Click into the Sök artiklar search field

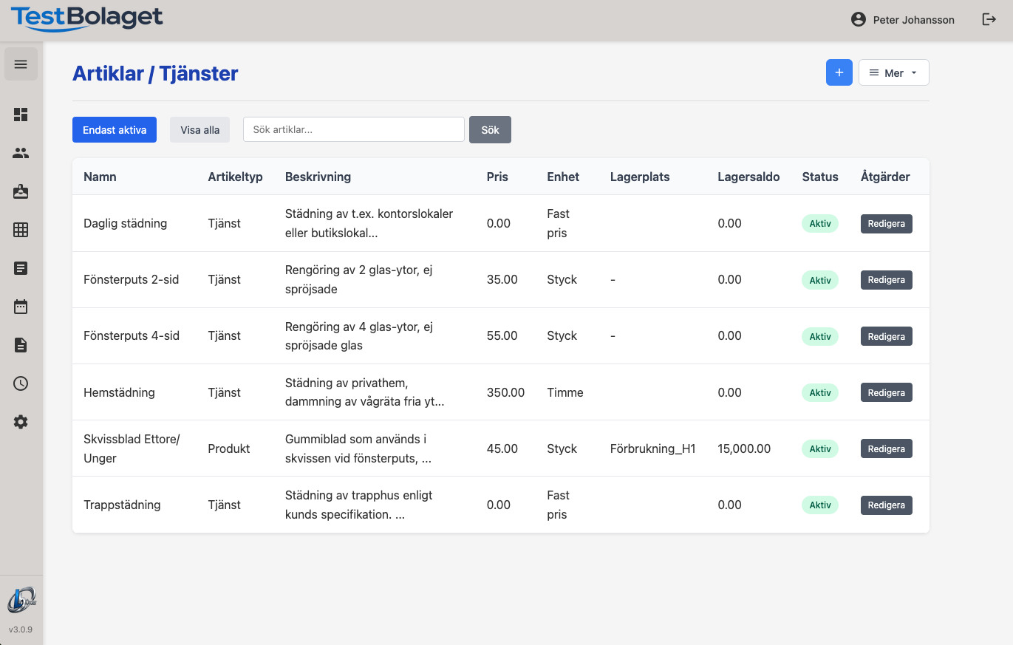(353, 129)
